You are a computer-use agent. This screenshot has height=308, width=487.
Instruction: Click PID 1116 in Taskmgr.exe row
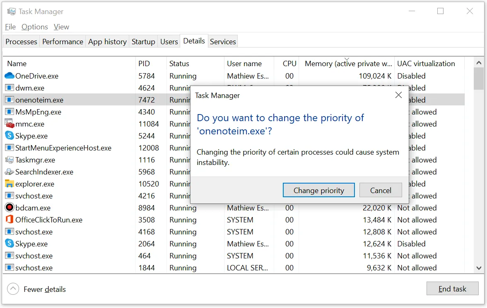tap(146, 160)
